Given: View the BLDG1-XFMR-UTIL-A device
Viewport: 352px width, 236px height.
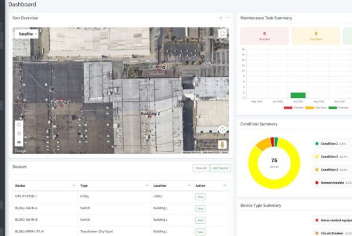Looking at the screenshot, I should [x=200, y=232].
